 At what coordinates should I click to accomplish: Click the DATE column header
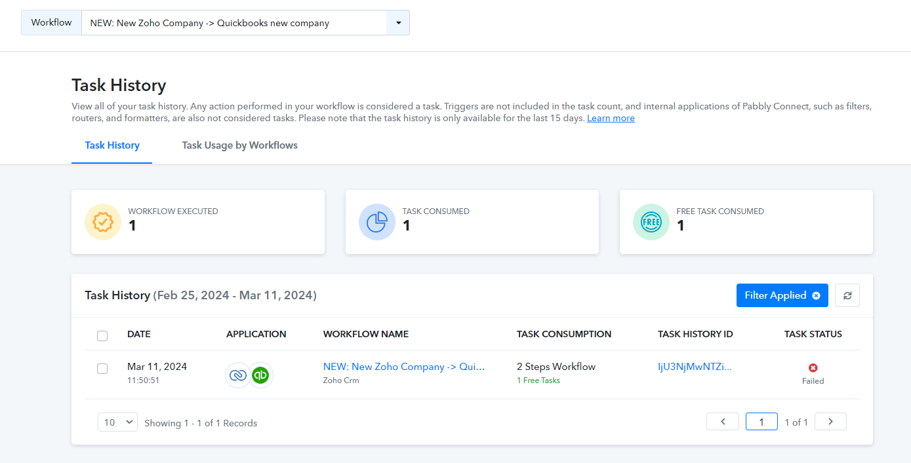[x=139, y=334]
